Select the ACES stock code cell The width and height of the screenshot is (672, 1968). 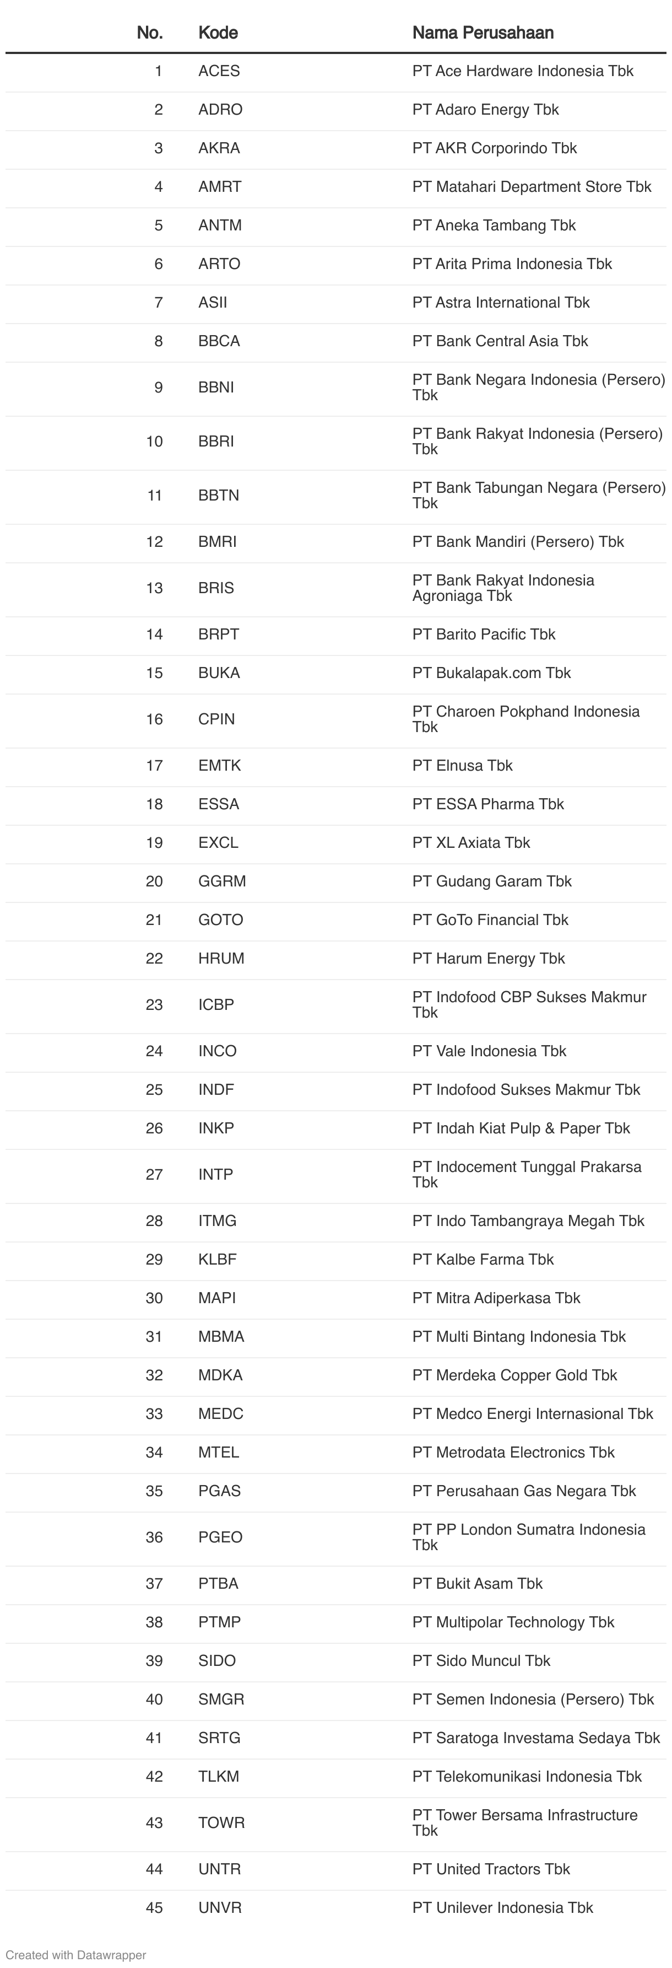pos(219,71)
